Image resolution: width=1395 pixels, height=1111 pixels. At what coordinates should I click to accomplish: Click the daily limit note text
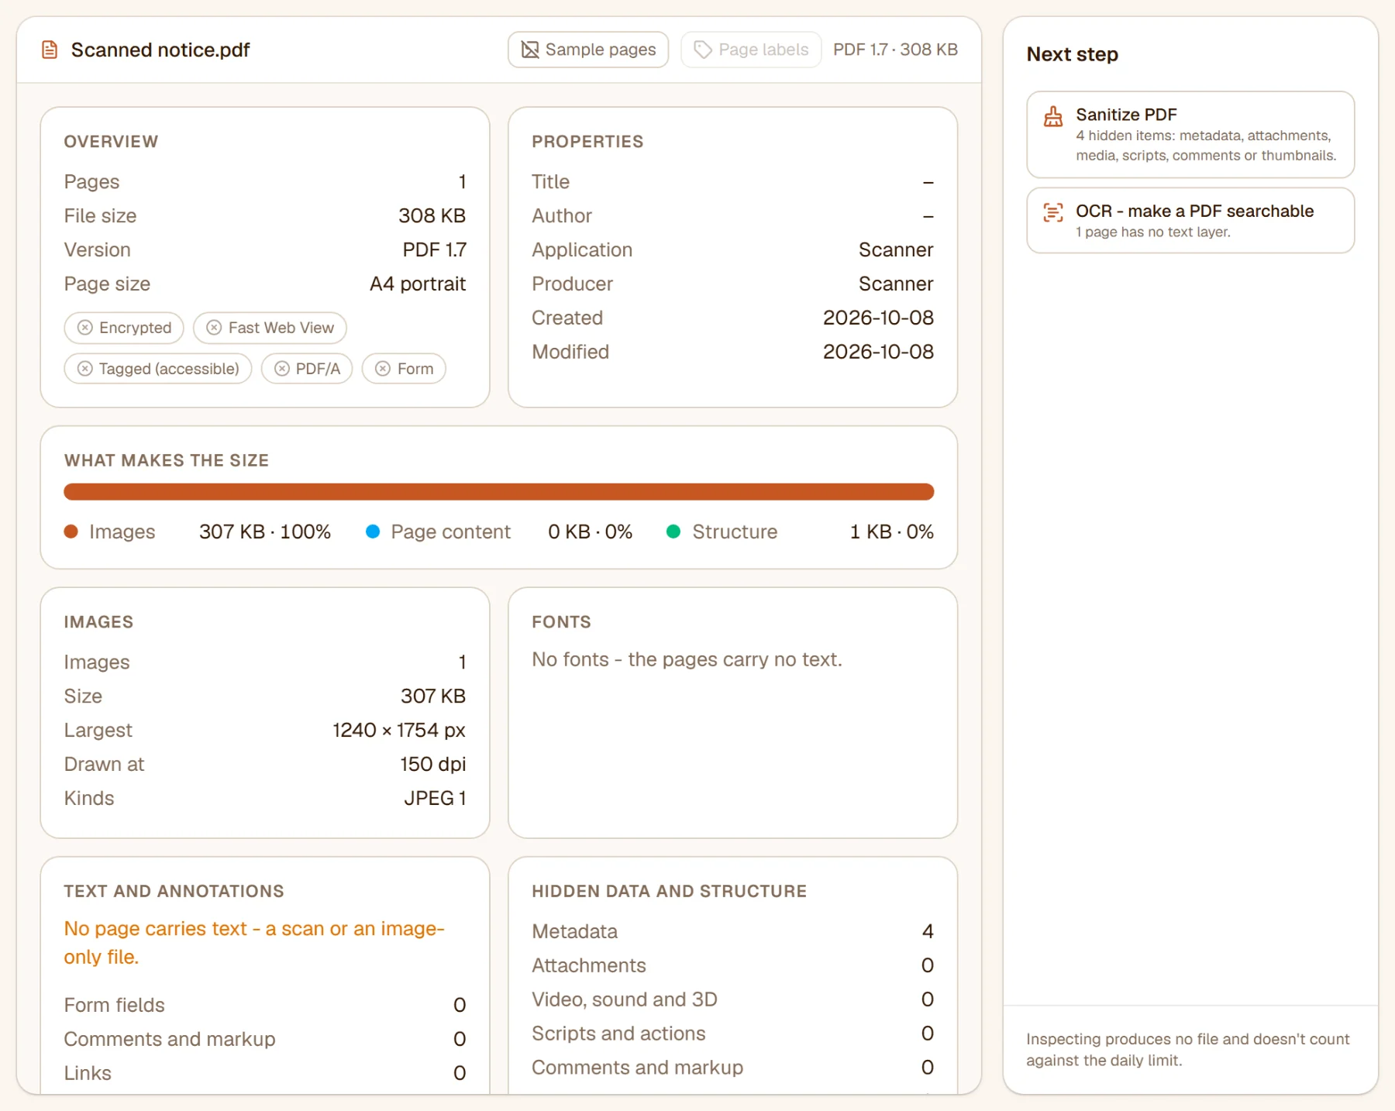tap(1188, 1050)
